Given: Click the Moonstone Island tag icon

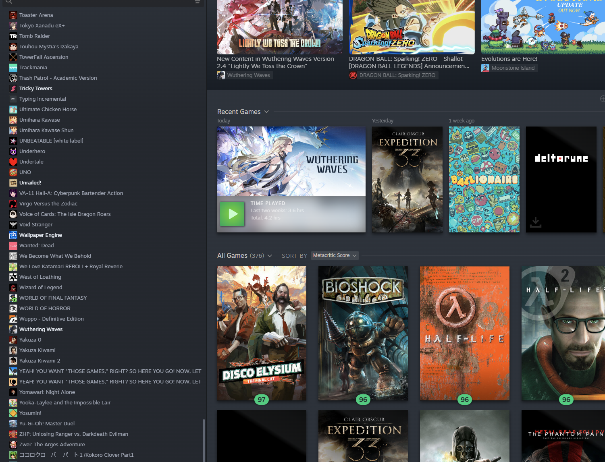Looking at the screenshot, I should [485, 68].
